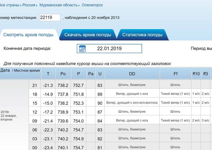Click the 'Дата / Местное время' header
The height and width of the screenshot is (150, 212).
(20, 73)
